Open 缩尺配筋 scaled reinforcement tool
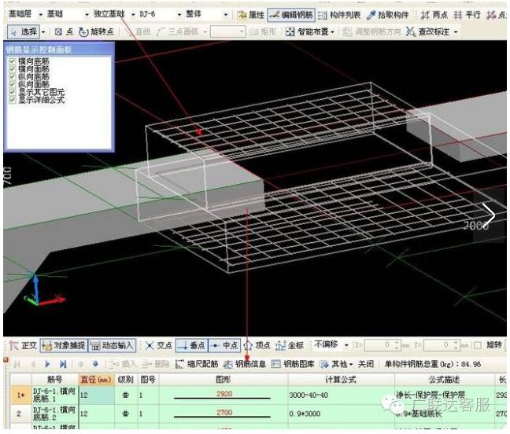The height and width of the screenshot is (434, 510). (197, 364)
